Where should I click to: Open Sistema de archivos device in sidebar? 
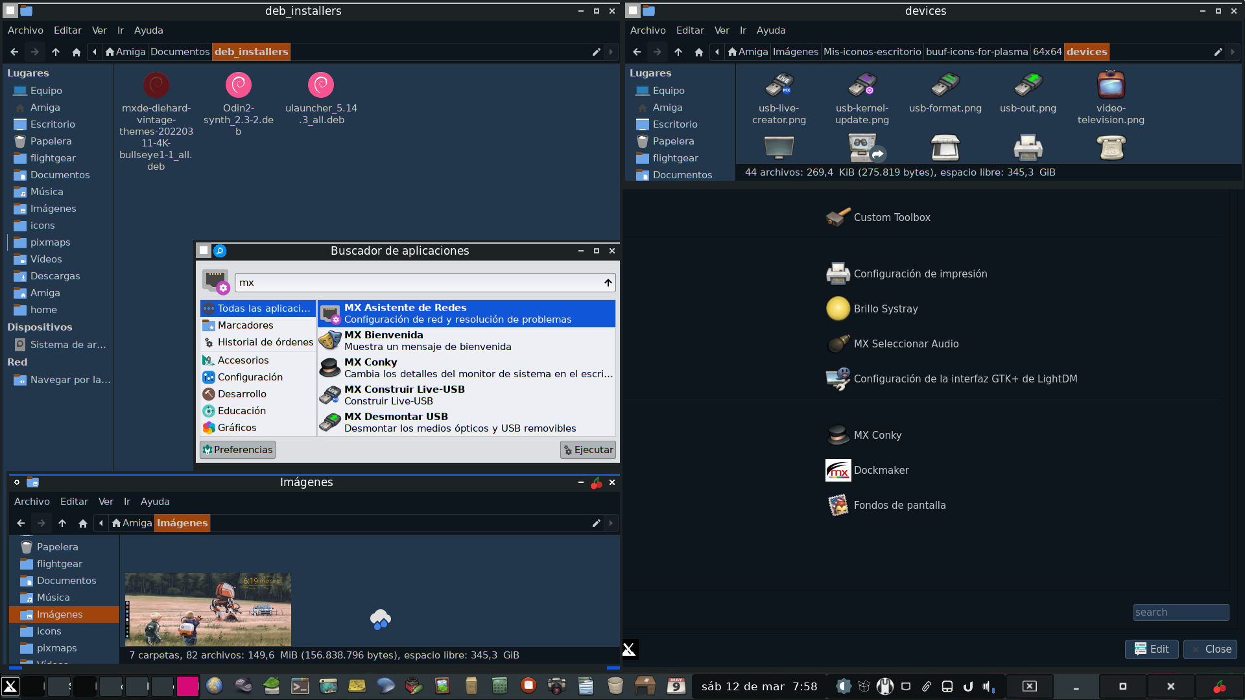pyautogui.click(x=60, y=345)
